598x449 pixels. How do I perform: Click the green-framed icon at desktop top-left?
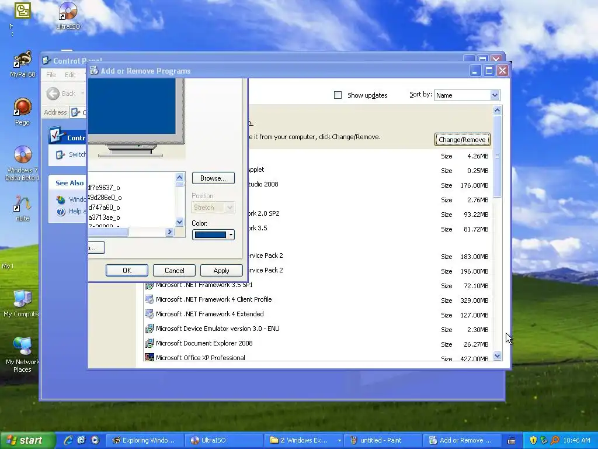(x=23, y=11)
